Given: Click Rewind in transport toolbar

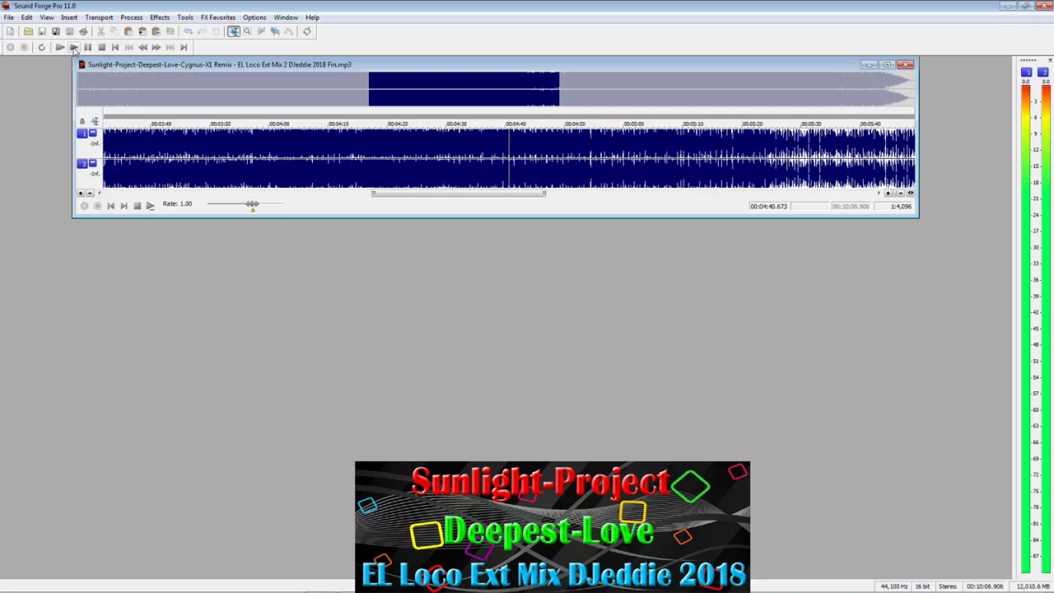Looking at the screenshot, I should [x=142, y=47].
